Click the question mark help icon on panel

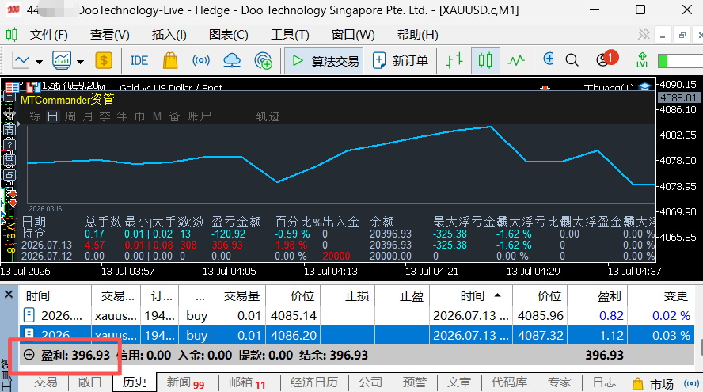coord(9,145)
